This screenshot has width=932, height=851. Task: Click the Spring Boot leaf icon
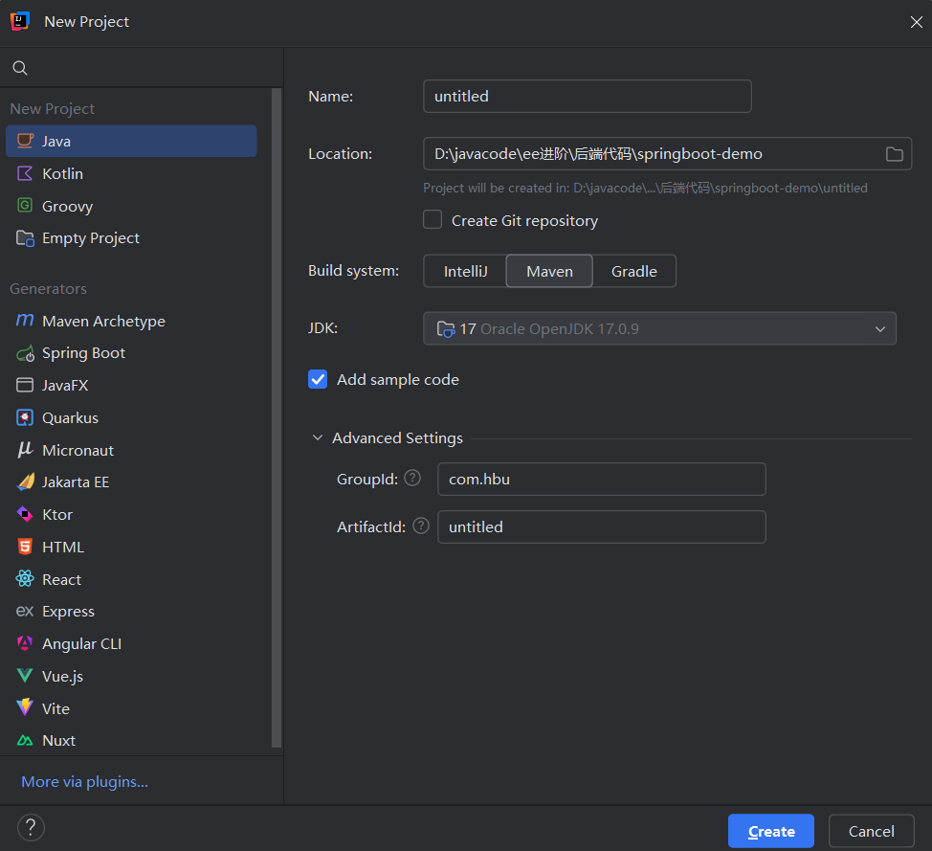(25, 353)
